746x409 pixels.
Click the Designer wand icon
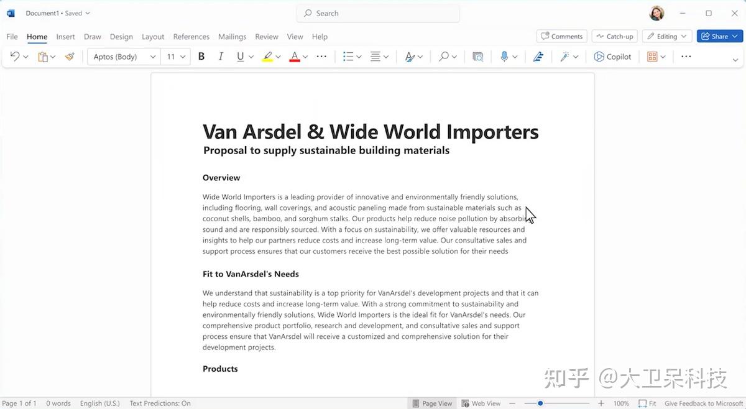pos(564,57)
